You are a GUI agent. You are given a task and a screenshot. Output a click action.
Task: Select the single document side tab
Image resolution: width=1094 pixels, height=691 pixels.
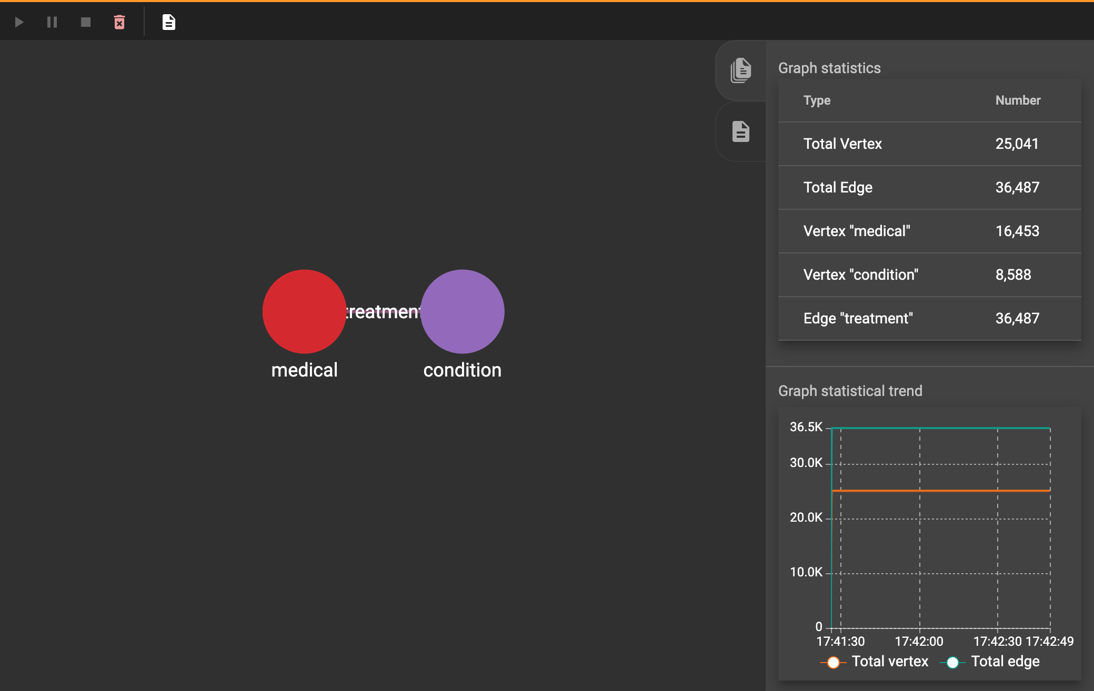point(740,131)
